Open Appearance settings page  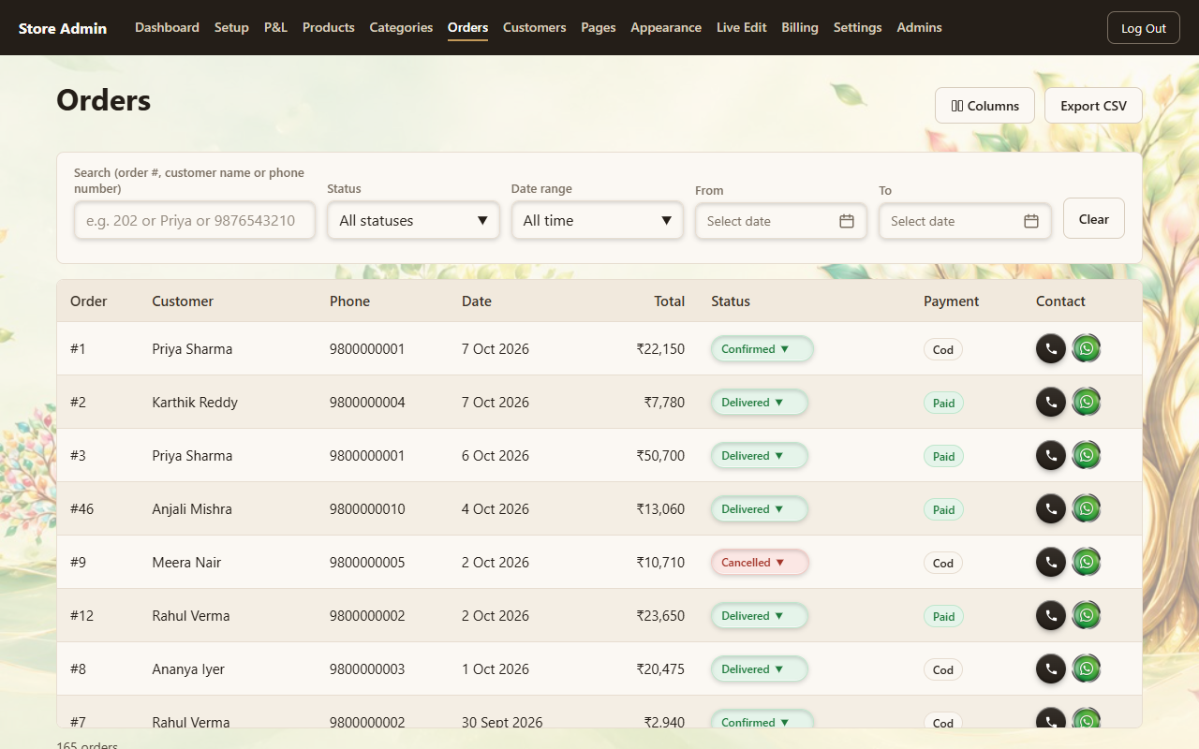pos(666,28)
